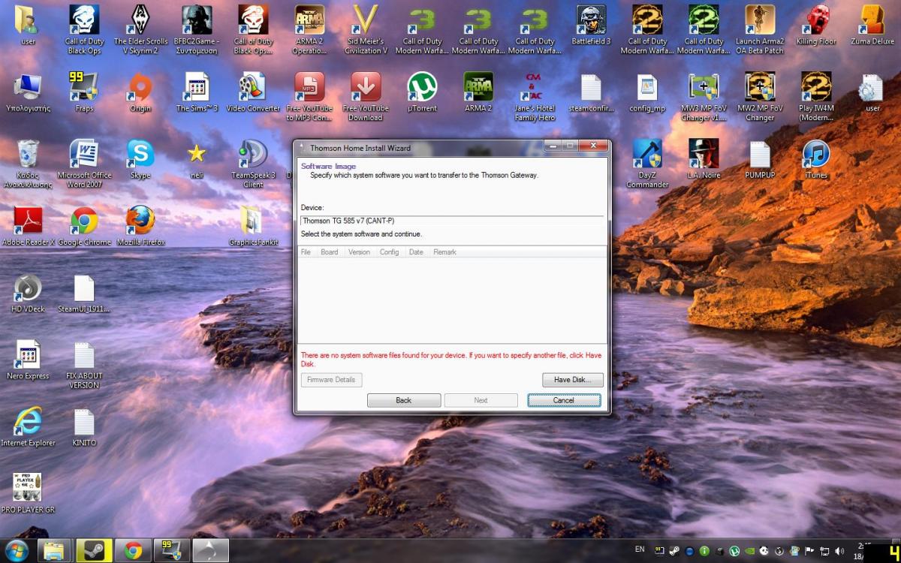This screenshot has height=563, width=901.
Task: Select the SteamUI_1911... file icon
Action: pos(84,293)
